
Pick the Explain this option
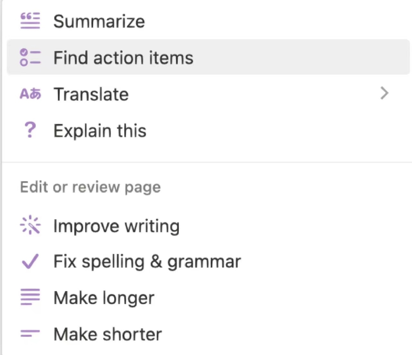[x=100, y=131]
